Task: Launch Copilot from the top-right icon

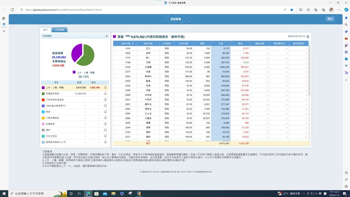Action: tap(346, 10)
